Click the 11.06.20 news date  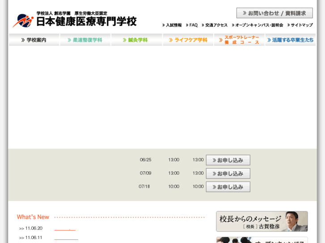pos(34,228)
